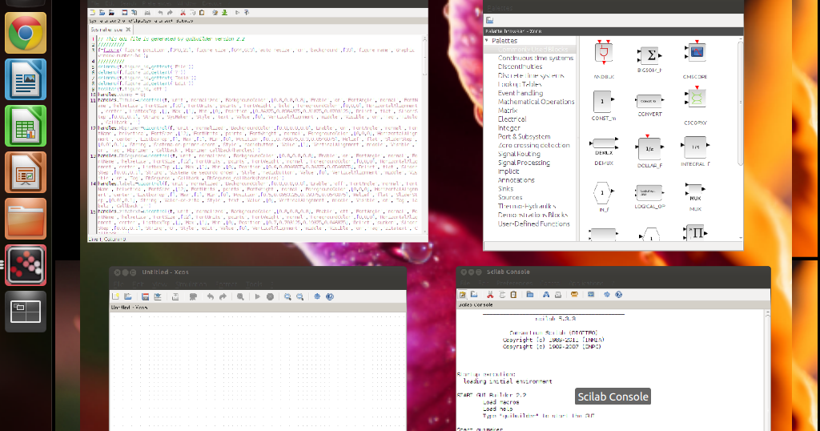Screen dimensions: 820x431
Task: Open Demonstrations Blocks palette category
Action: click(x=533, y=215)
